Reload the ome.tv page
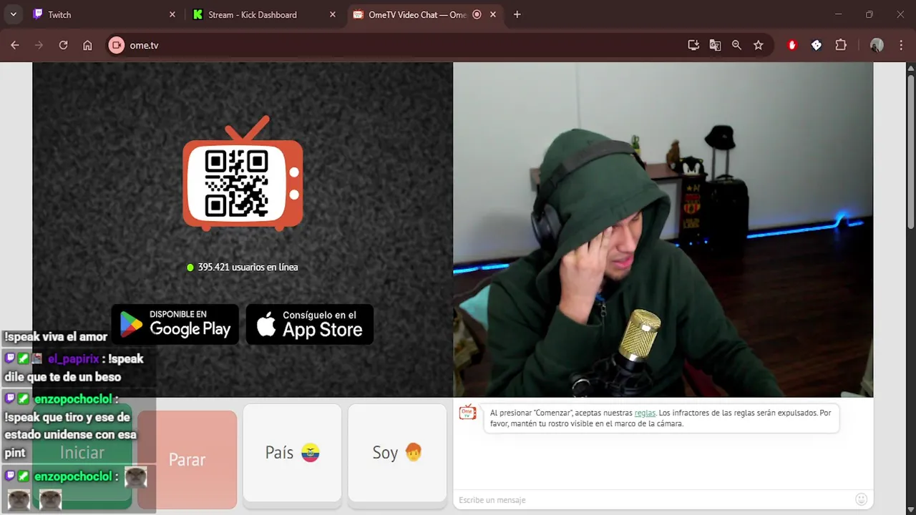The width and height of the screenshot is (916, 515). coord(63,45)
